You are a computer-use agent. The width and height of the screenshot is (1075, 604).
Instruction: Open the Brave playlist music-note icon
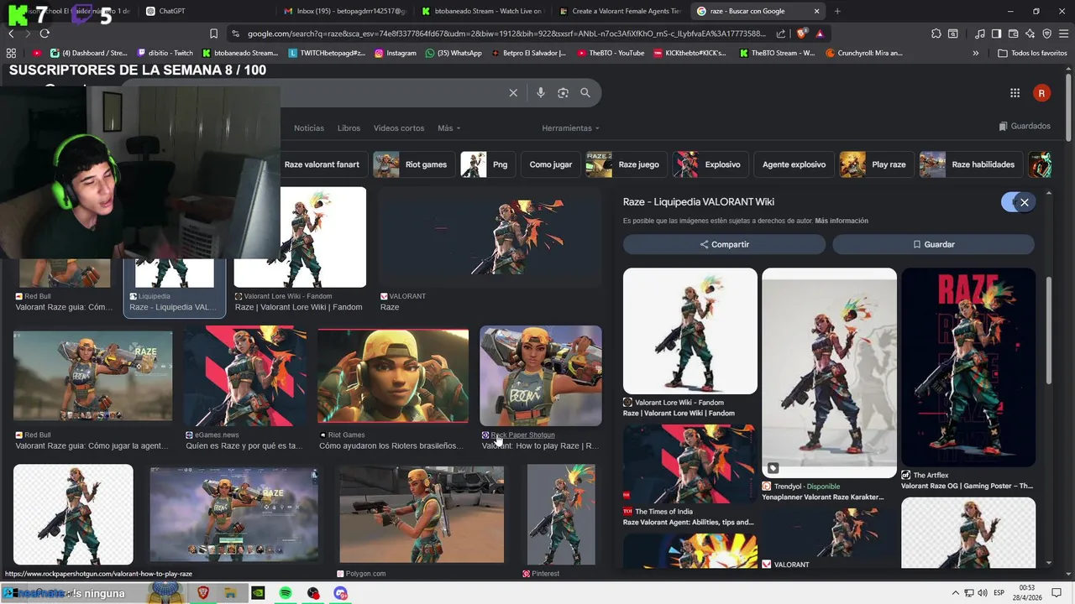point(980,34)
